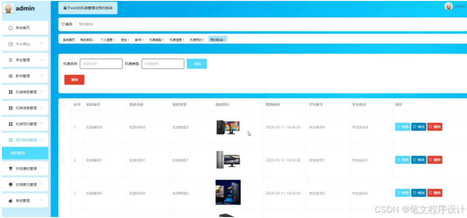Click the light-blue 查询 search button
Viewport: 467px width, 218px height.
[197, 64]
